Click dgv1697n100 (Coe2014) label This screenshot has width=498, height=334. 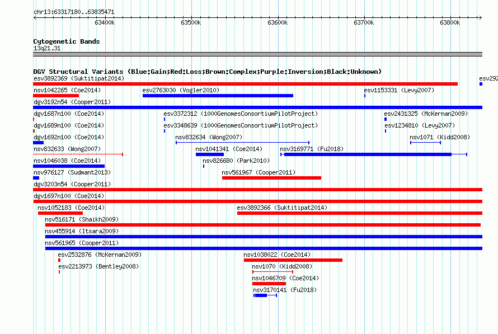pos(69,196)
